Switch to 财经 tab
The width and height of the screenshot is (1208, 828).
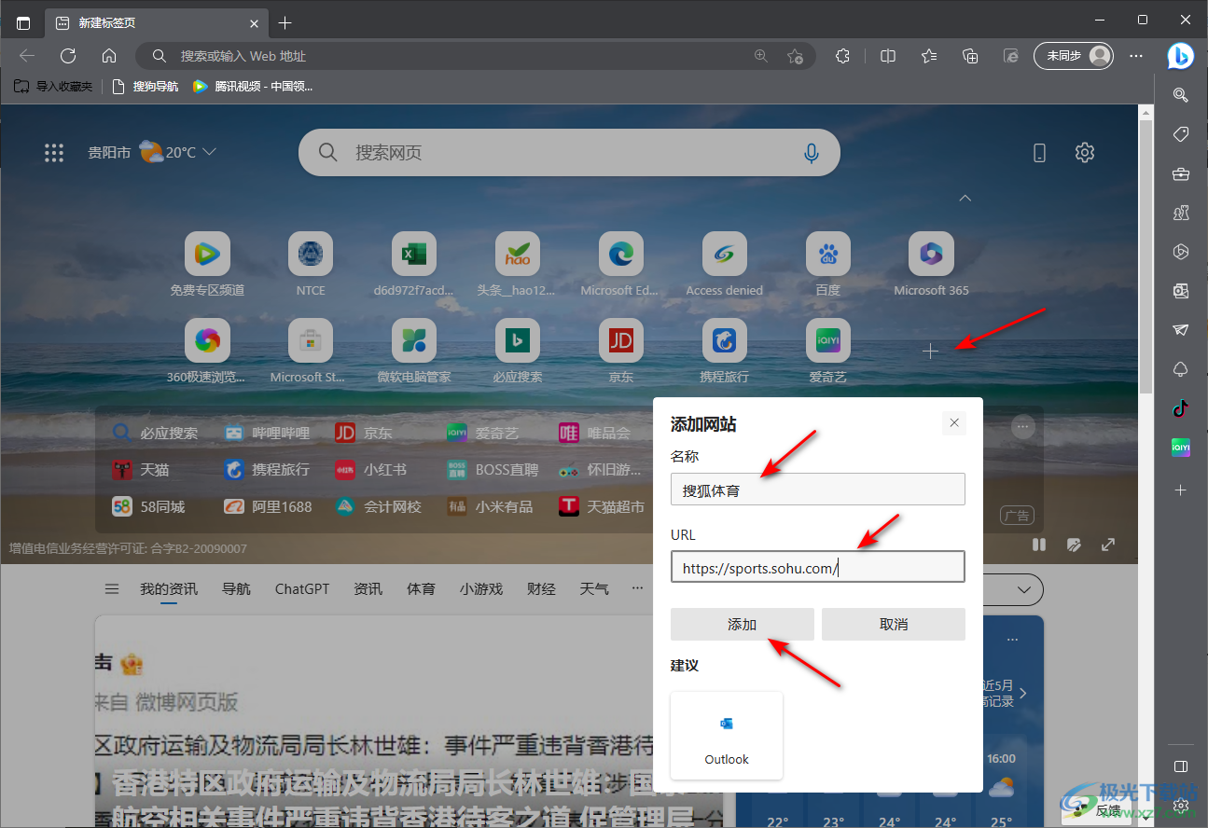click(541, 588)
